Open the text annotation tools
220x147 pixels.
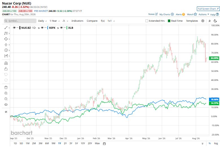(x=6, y=33)
